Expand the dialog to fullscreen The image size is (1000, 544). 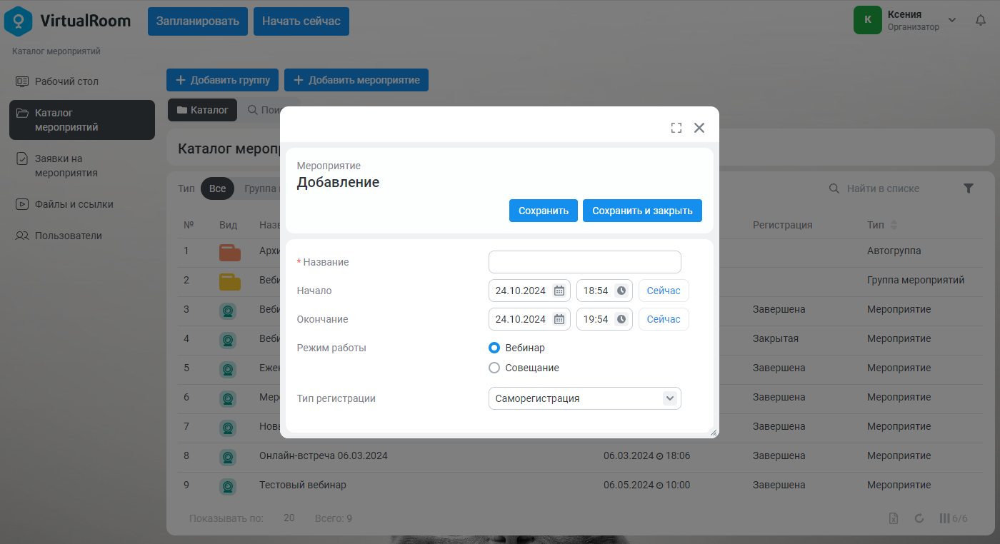(676, 128)
